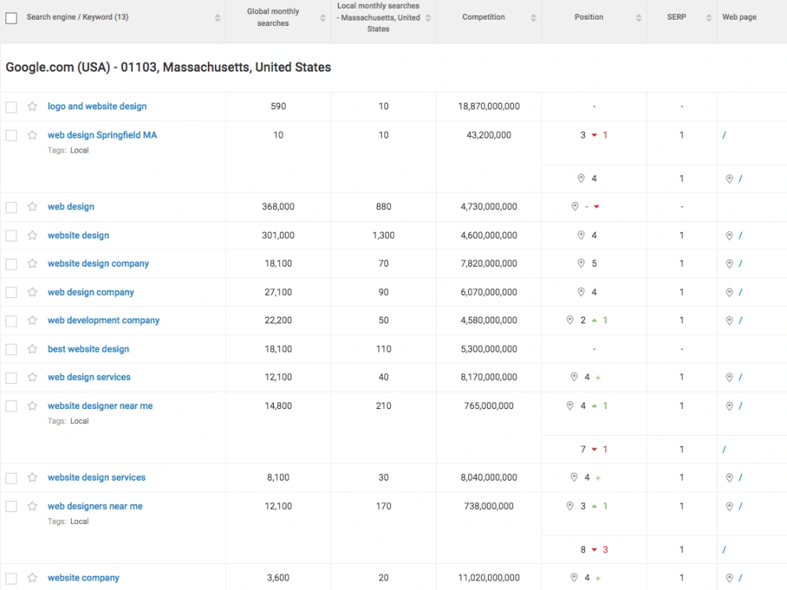This screenshot has height=590, width=787.
Task: Click the star icon for 'web design'
Action: click(32, 207)
